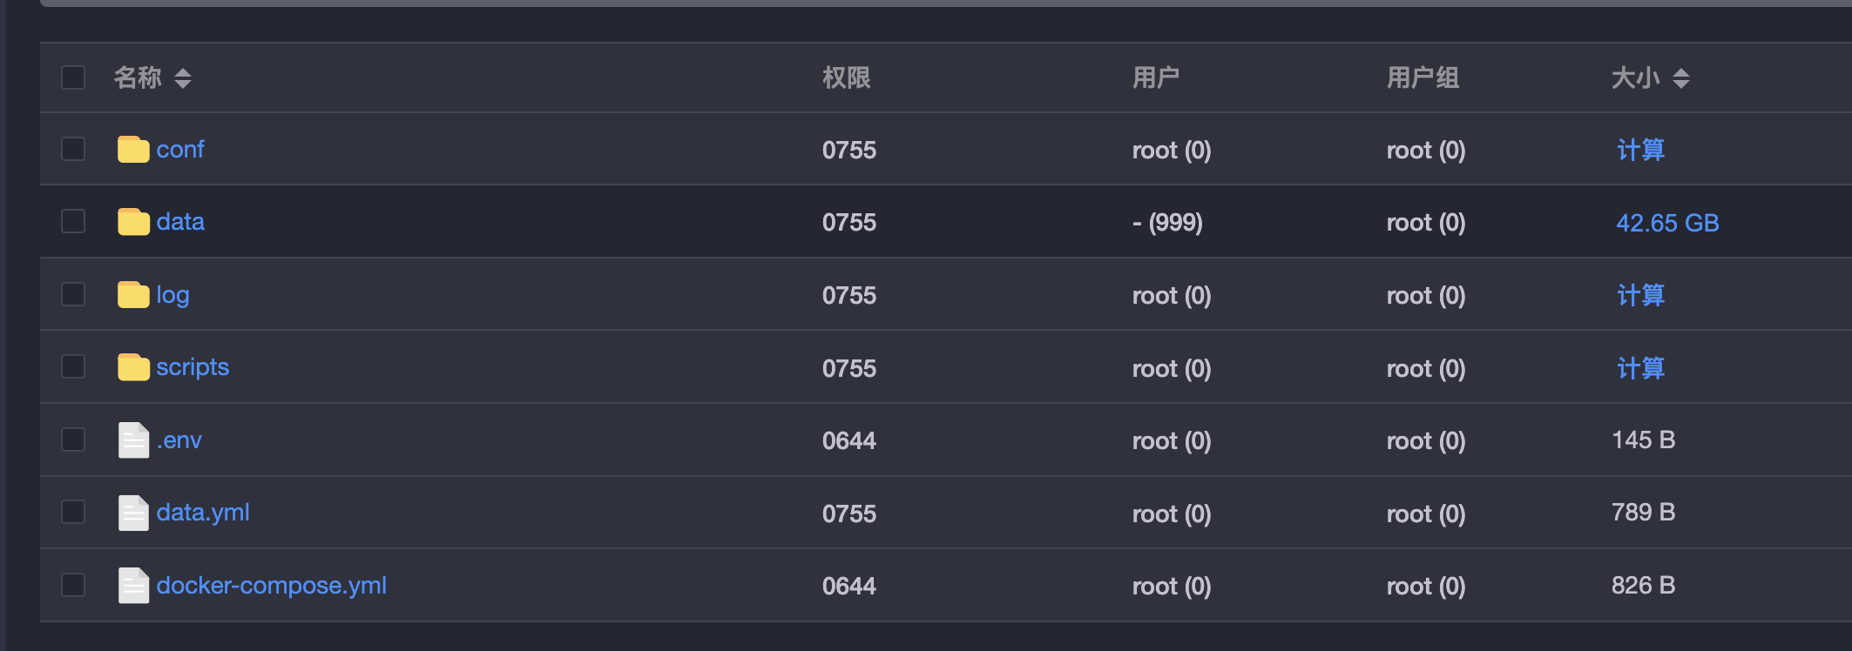Screen dimensions: 1852x651
Task: Check the box for the conf folder
Action: (73, 149)
